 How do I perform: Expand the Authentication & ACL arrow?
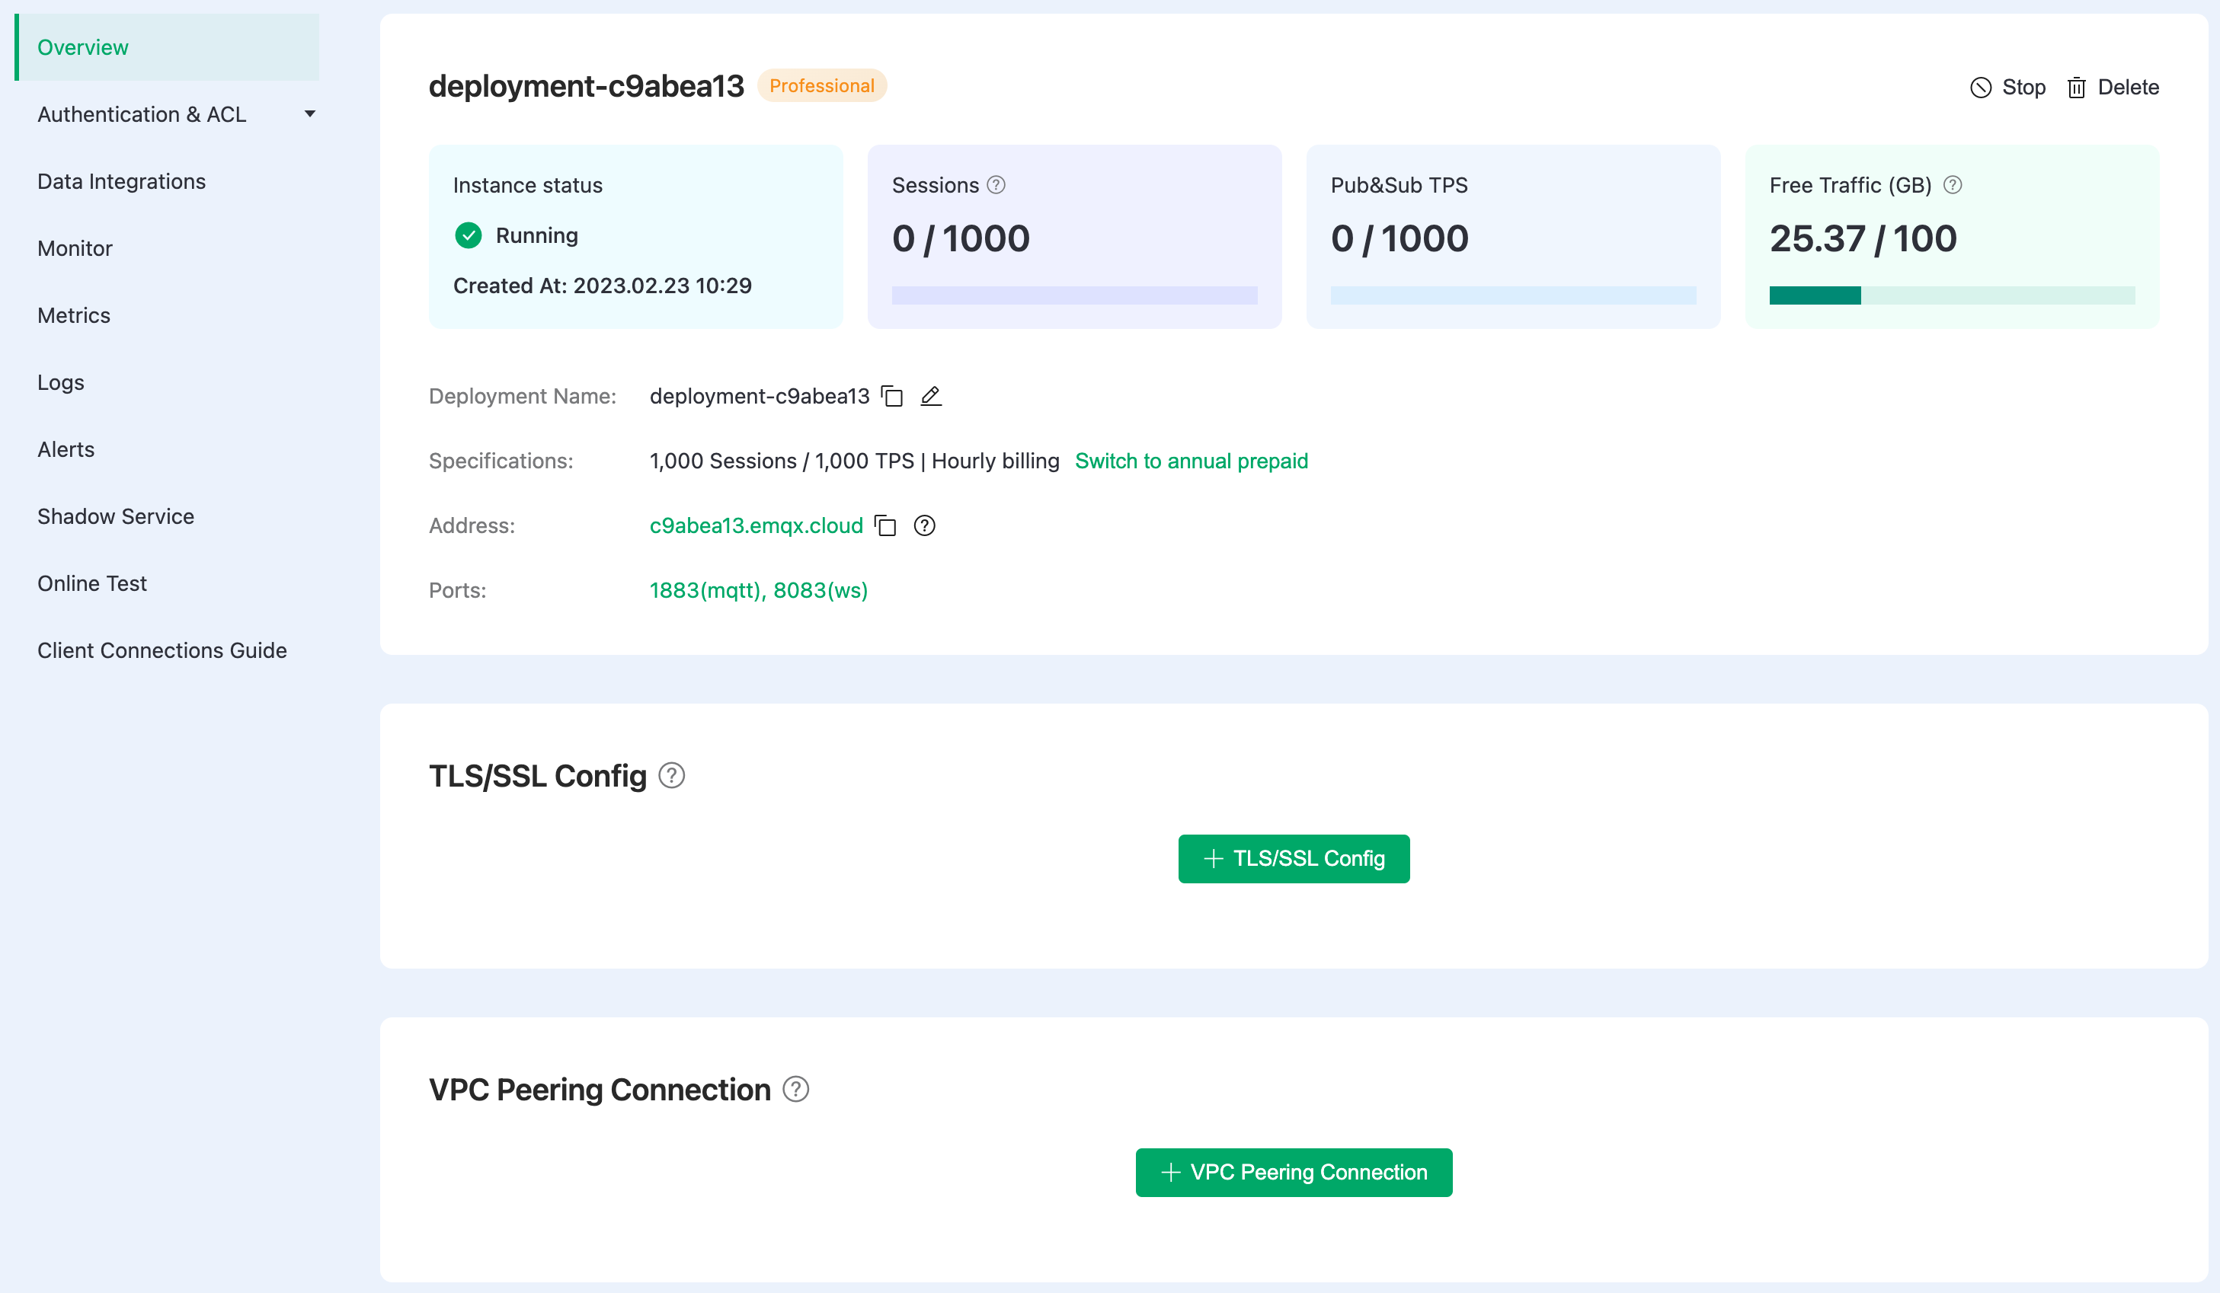click(x=310, y=114)
